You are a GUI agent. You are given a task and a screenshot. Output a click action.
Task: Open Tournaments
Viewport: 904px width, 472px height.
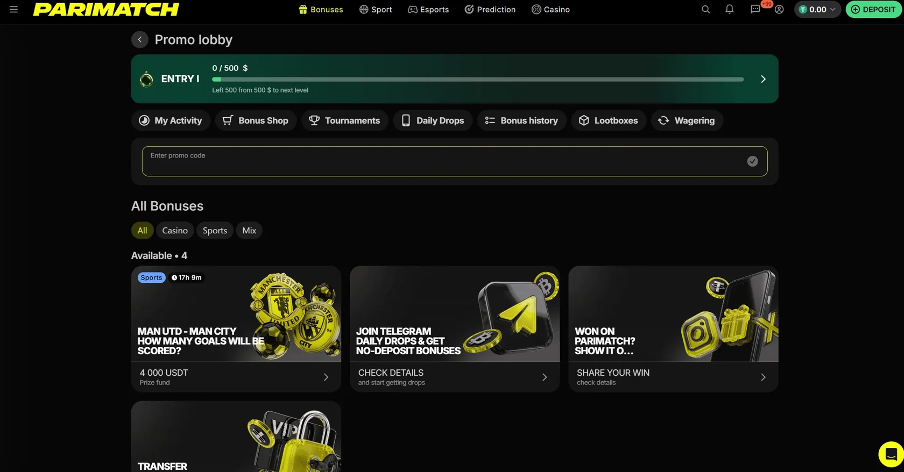[345, 120]
